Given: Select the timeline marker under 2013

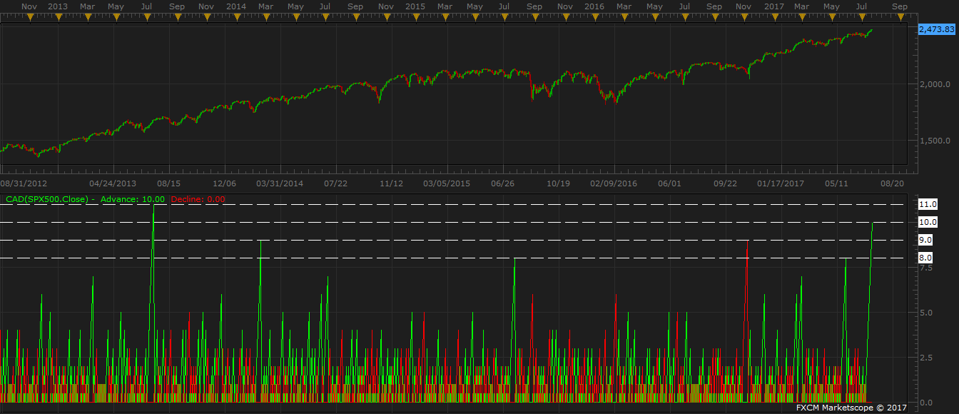Looking at the screenshot, I should (59, 17).
